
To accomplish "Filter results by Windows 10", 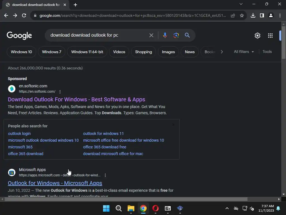I will (21, 52).
